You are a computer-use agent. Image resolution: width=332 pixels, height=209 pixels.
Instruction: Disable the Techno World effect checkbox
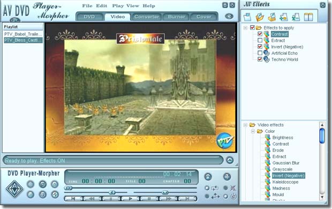point(260,59)
